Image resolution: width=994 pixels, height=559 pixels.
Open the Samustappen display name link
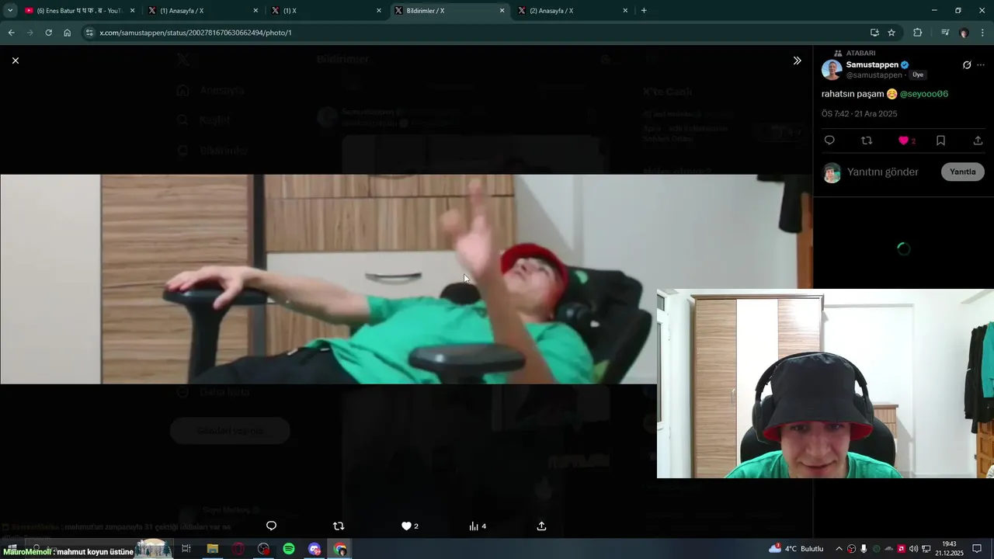coord(872,64)
